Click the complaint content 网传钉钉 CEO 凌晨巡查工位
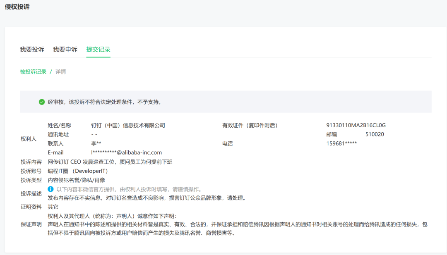This screenshot has width=447, height=255. (110, 162)
